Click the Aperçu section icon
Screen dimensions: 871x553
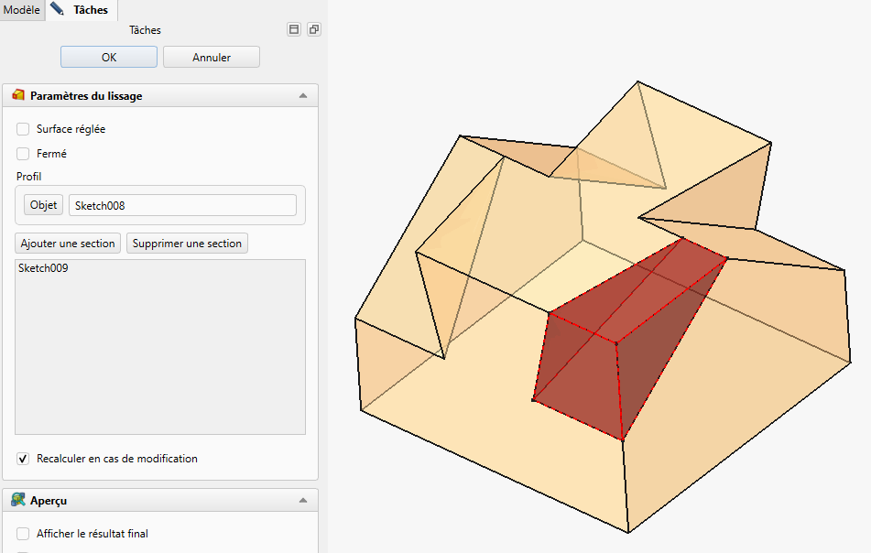18,500
